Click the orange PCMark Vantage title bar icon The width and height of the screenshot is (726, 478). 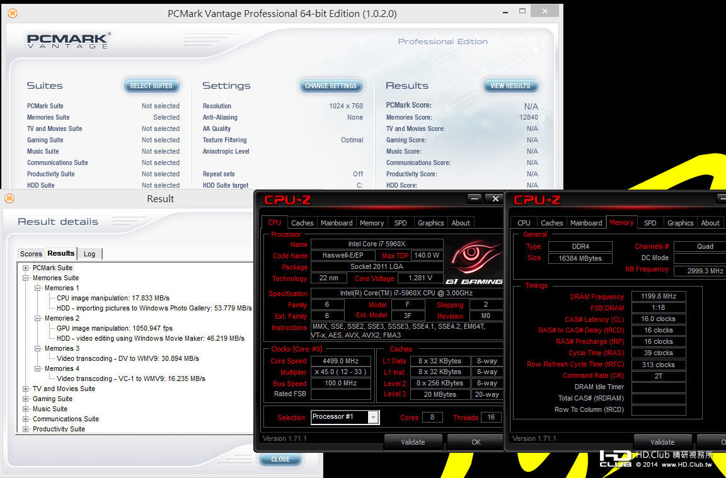click(x=13, y=13)
